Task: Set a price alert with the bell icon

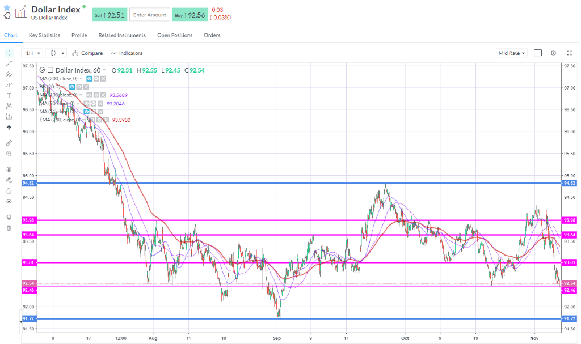Action: (7, 15)
